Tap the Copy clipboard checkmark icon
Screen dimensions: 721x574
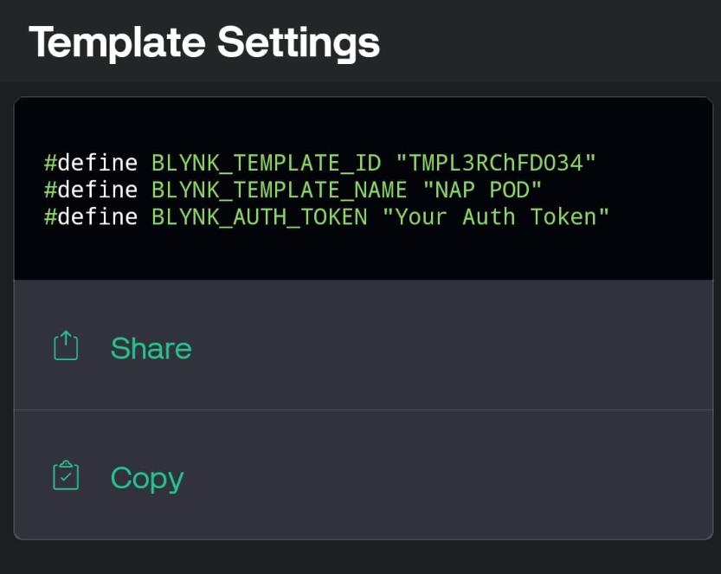point(66,475)
